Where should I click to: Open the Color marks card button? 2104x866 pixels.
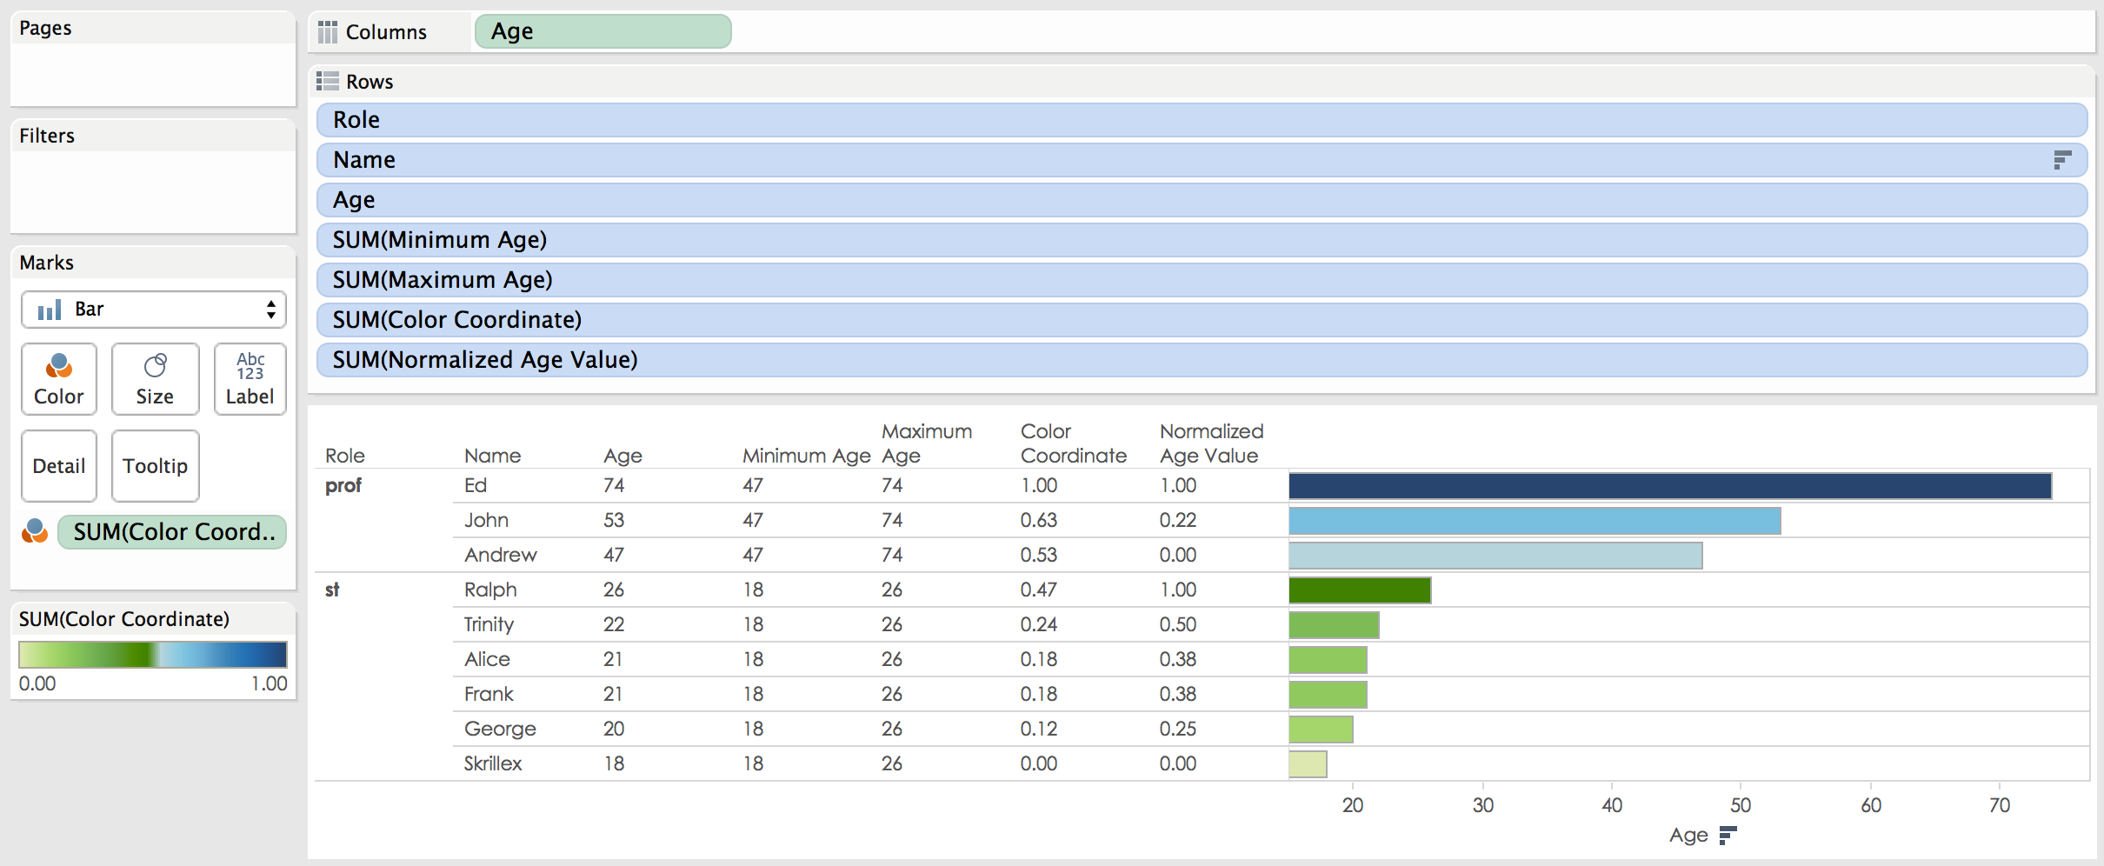pyautogui.click(x=59, y=379)
